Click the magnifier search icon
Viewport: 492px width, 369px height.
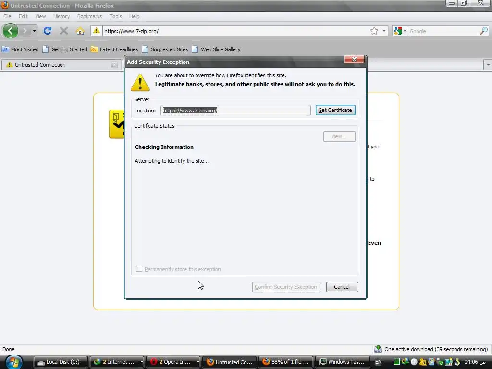(x=483, y=31)
